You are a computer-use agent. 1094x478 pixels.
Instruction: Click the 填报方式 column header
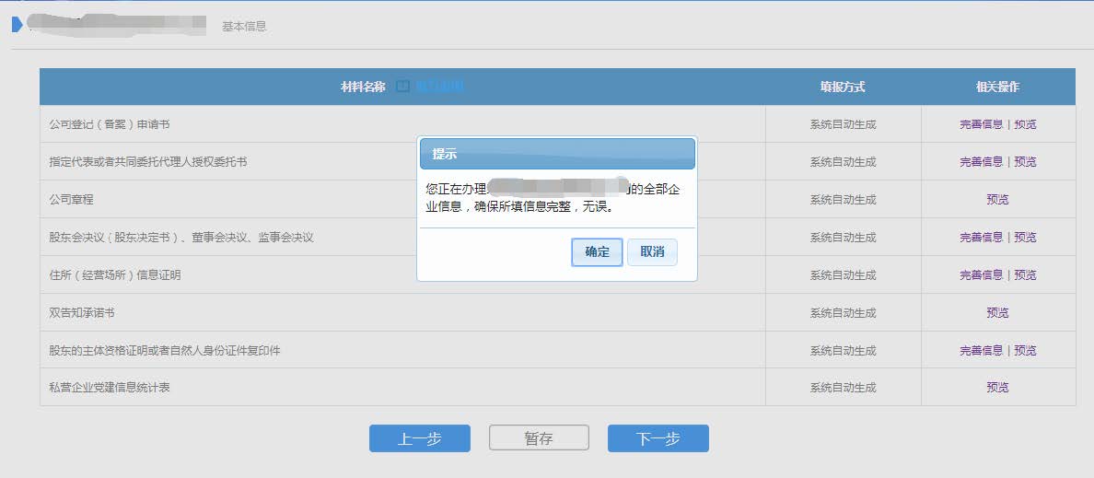843,87
